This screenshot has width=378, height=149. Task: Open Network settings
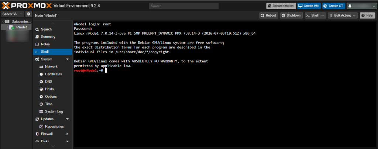pyautogui.click(x=51, y=67)
